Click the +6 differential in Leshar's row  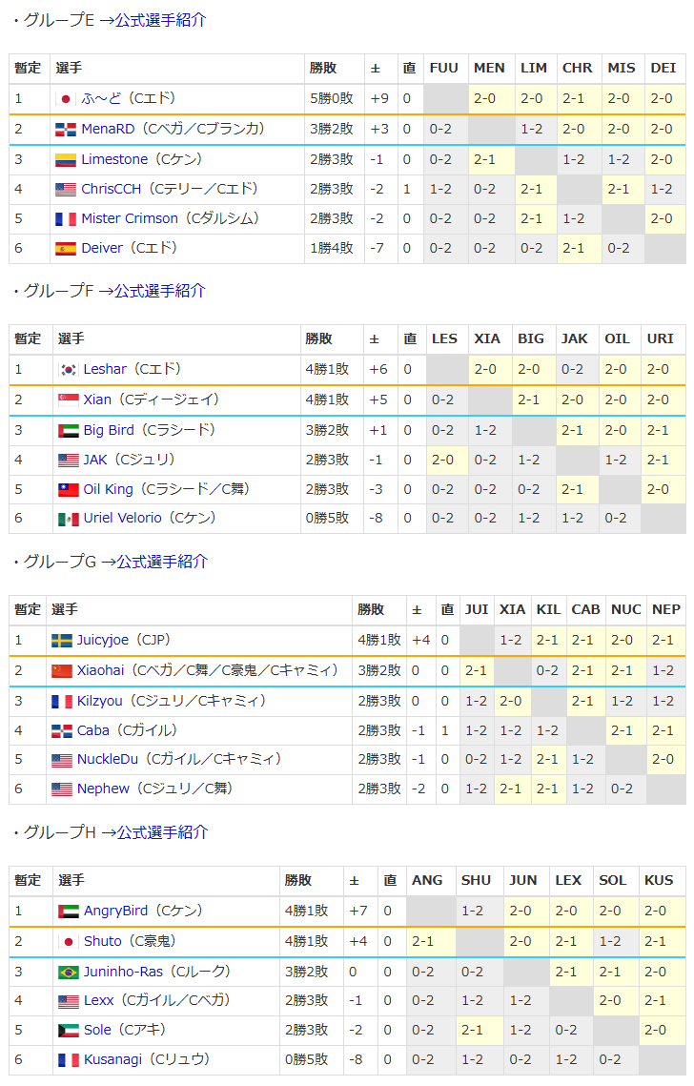click(378, 369)
